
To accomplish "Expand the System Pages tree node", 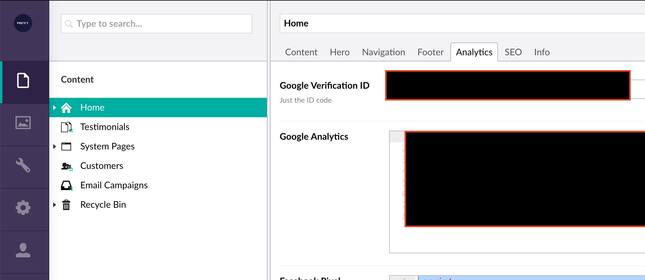I will [x=55, y=146].
